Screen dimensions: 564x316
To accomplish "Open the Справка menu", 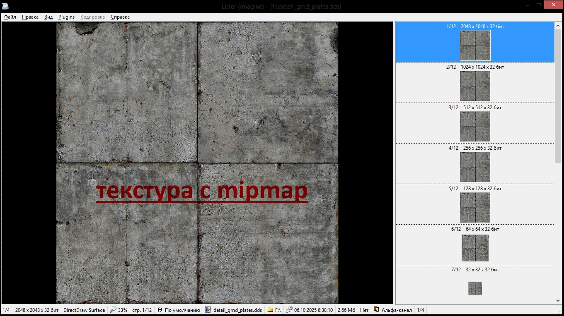I will tap(120, 17).
